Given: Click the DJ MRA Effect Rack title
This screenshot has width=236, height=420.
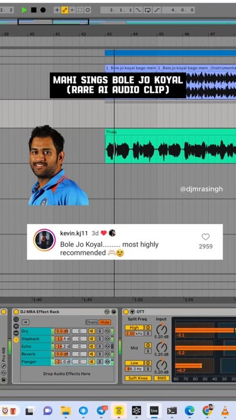Looking at the screenshot, I should pos(40,311).
